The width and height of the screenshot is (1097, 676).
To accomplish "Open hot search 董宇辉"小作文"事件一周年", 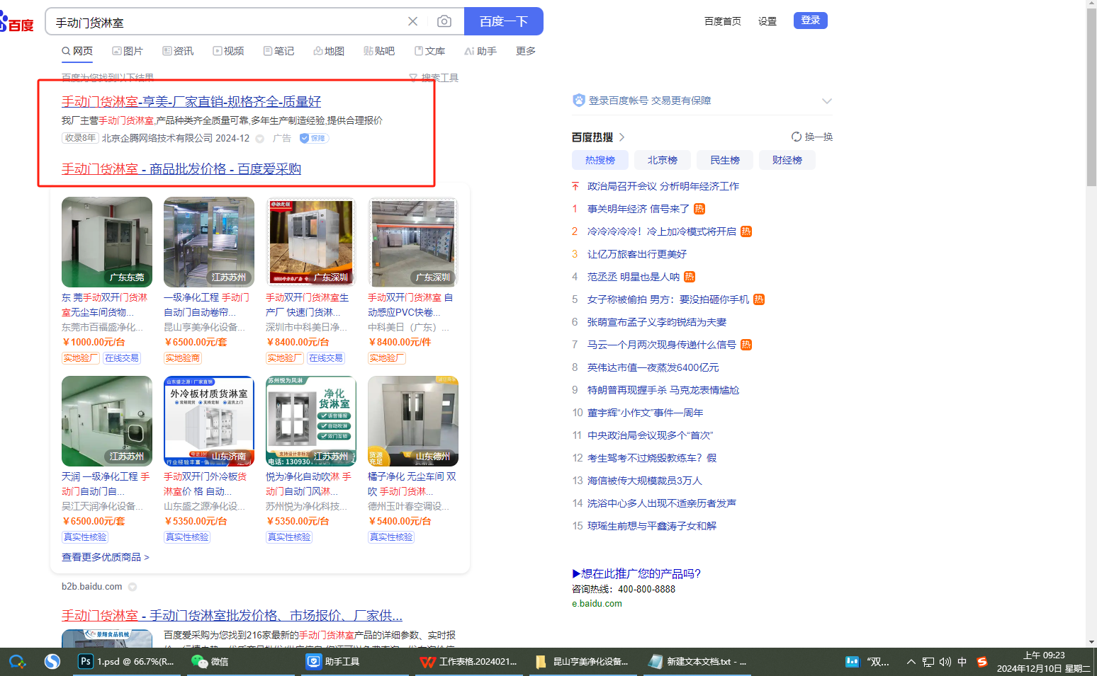I will (x=646, y=413).
